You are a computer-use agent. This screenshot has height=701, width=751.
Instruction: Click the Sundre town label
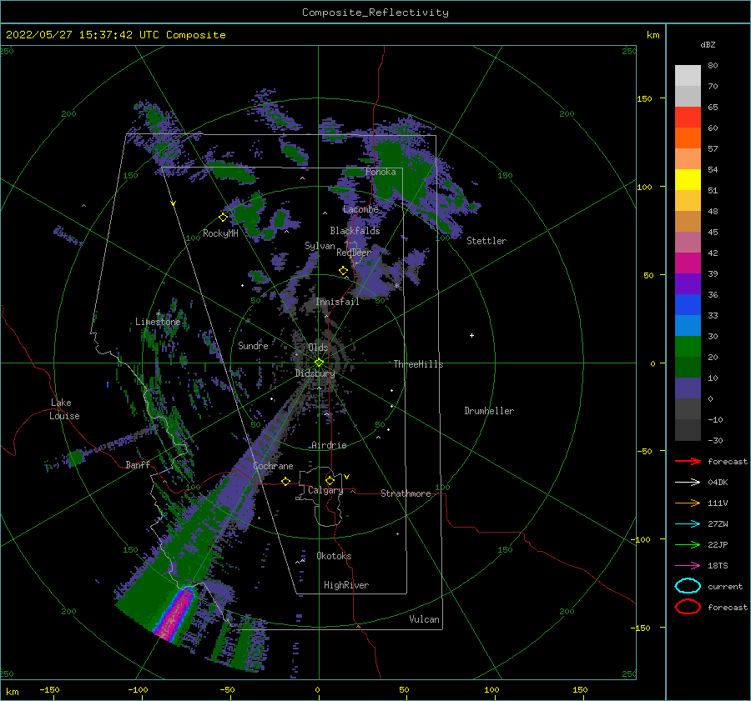tap(253, 345)
